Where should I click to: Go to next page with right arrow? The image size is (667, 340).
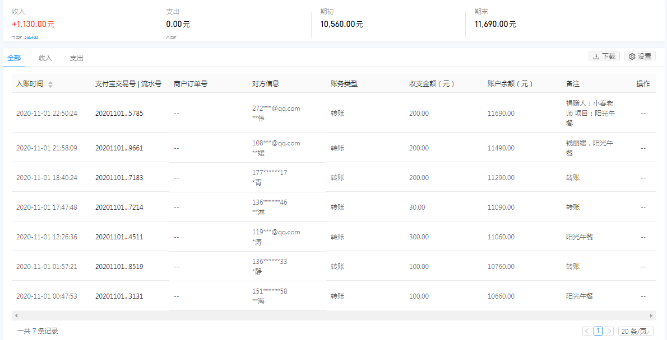(x=609, y=331)
